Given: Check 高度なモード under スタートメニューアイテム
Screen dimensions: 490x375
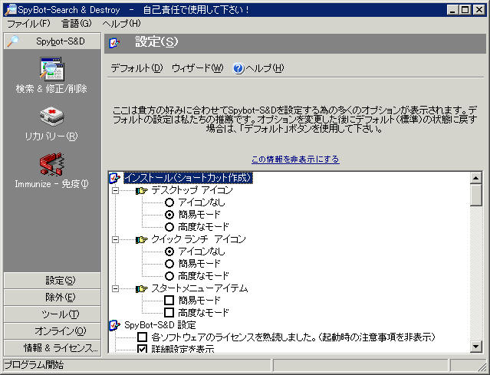Looking at the screenshot, I should [169, 313].
